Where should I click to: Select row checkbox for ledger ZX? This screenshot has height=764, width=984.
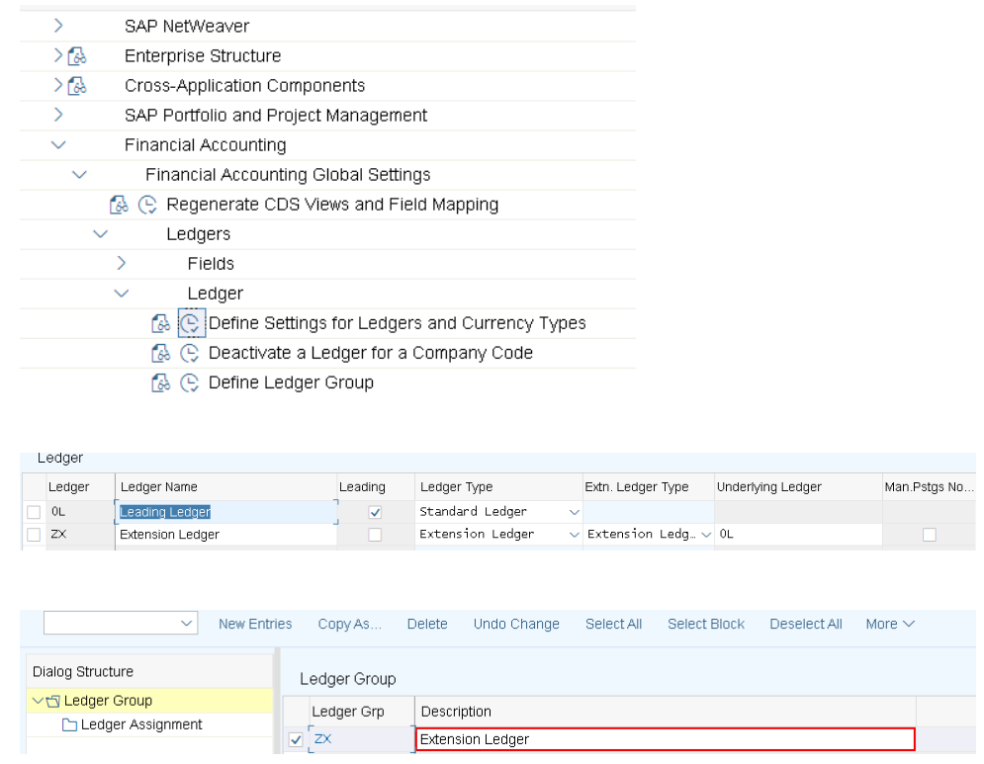point(34,535)
